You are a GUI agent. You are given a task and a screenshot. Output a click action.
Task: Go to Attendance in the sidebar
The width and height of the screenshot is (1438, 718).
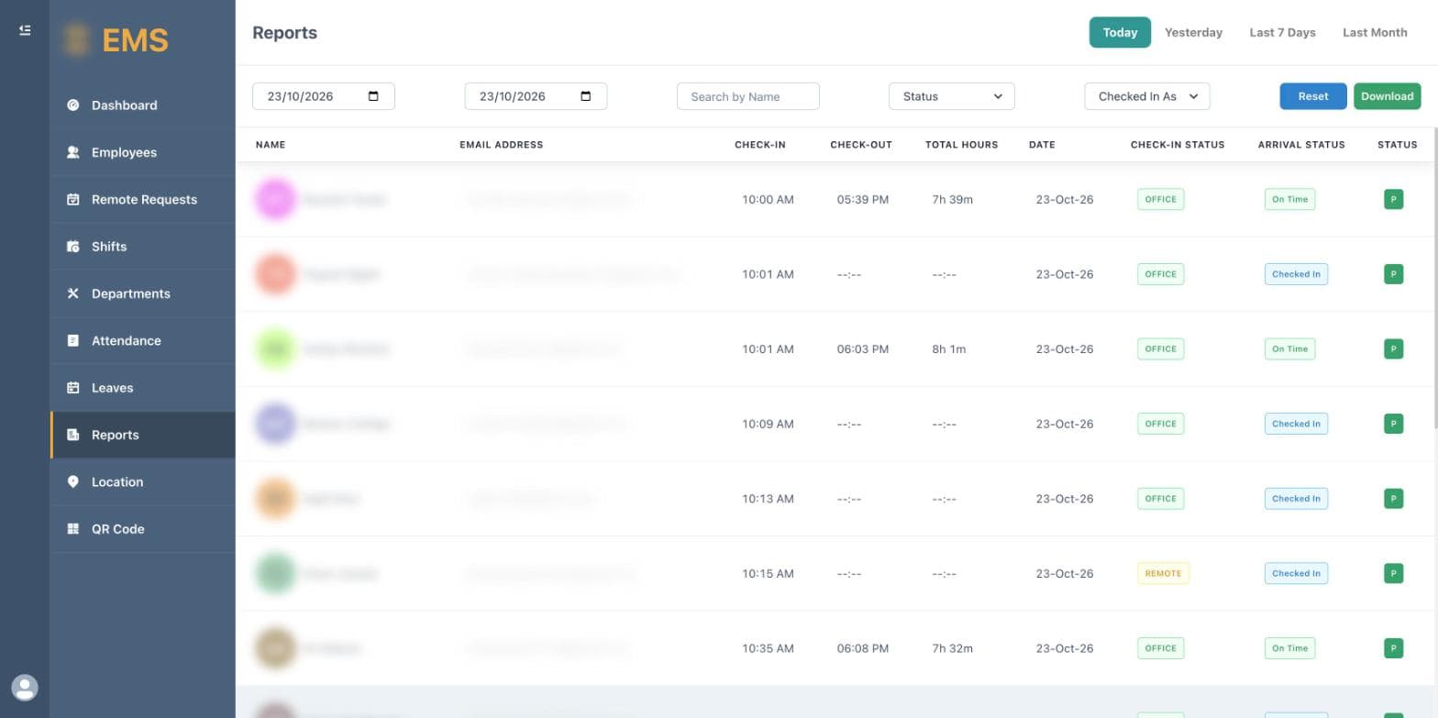pos(142,340)
